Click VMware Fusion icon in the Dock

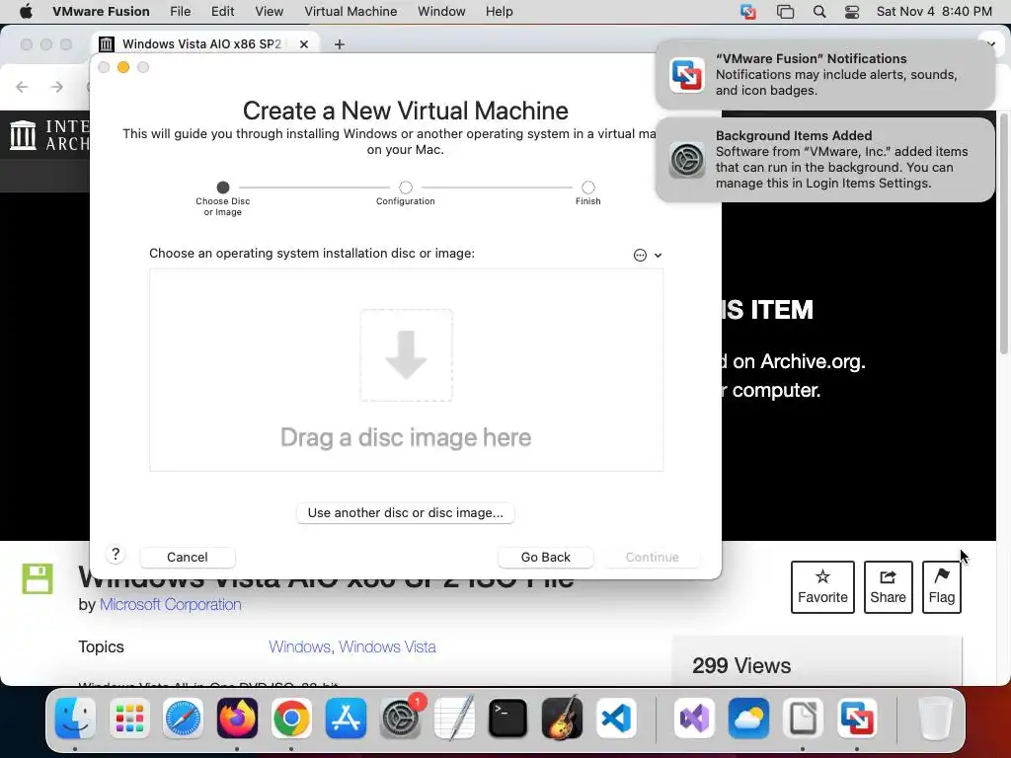(857, 719)
